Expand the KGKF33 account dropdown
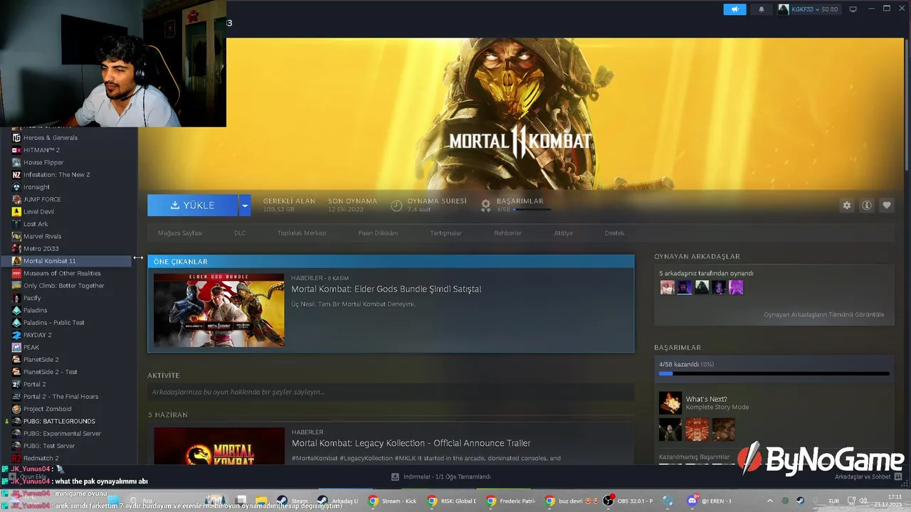The image size is (911, 512). [x=808, y=9]
